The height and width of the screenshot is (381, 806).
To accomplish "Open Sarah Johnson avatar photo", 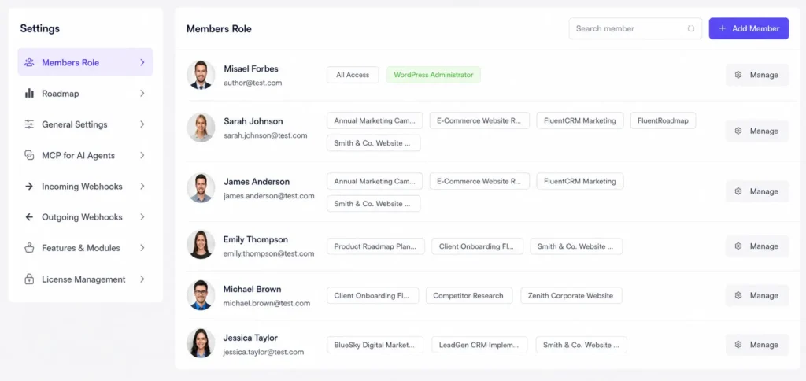I will tap(201, 128).
